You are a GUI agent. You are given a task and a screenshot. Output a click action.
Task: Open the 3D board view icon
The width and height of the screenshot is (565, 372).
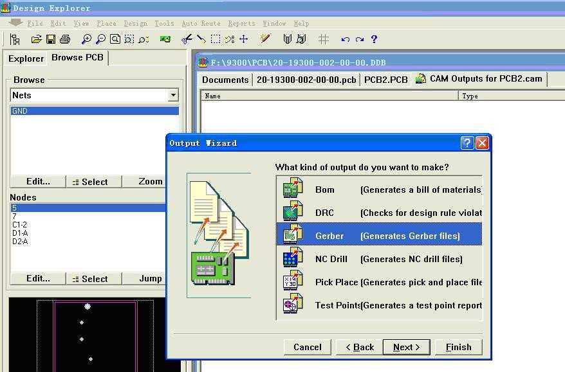pyautogui.click(x=165, y=39)
